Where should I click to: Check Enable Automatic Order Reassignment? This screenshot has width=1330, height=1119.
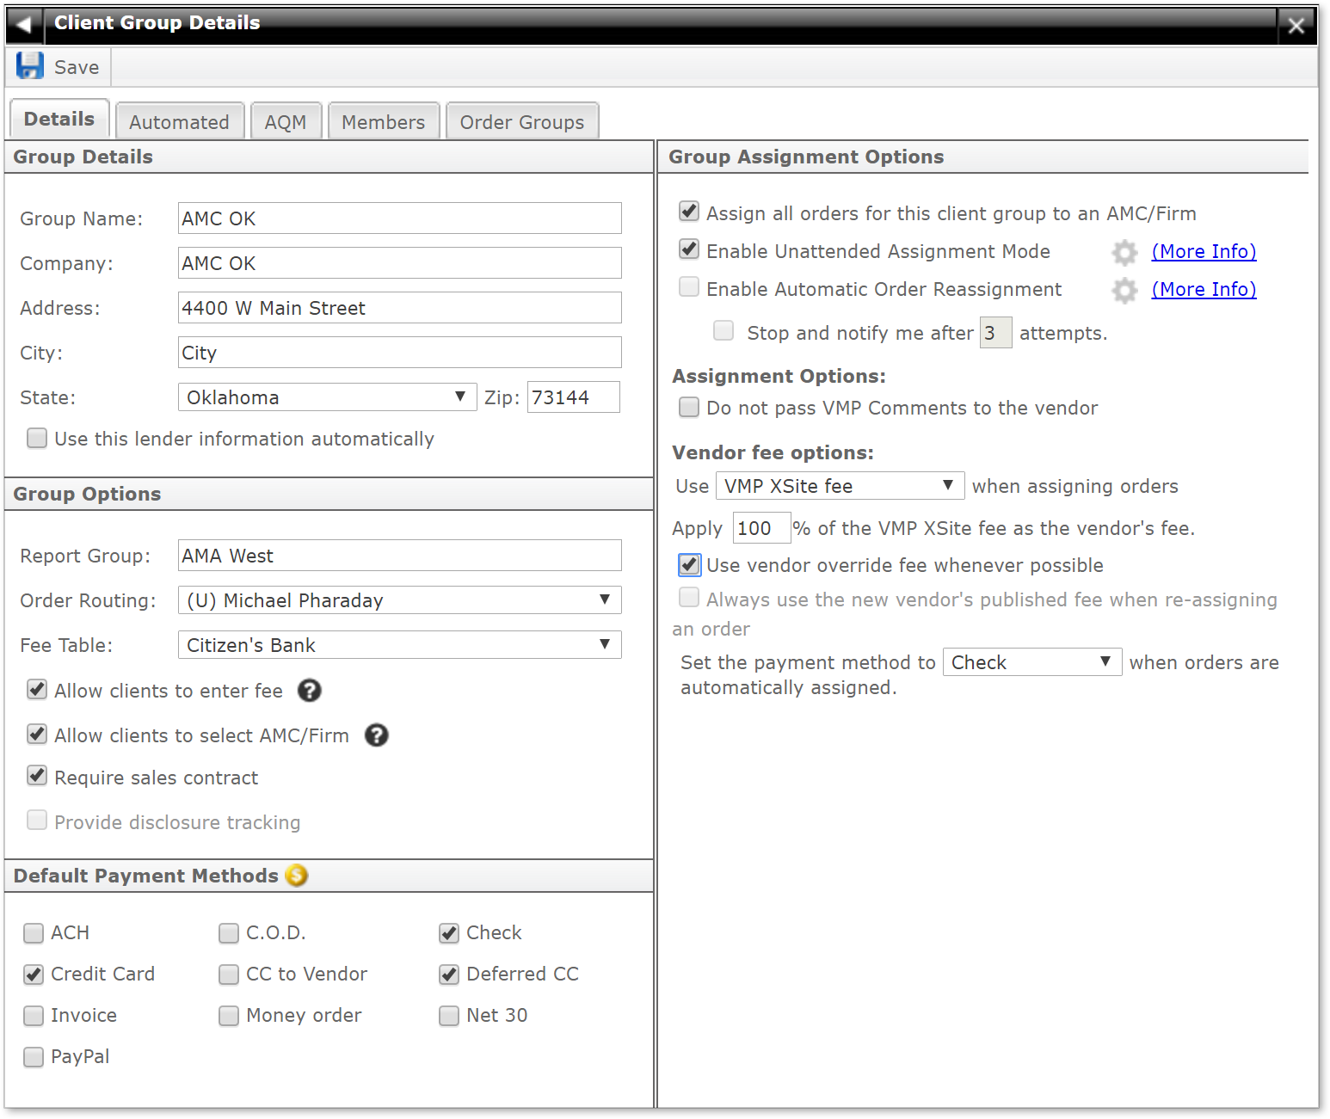[x=689, y=287]
